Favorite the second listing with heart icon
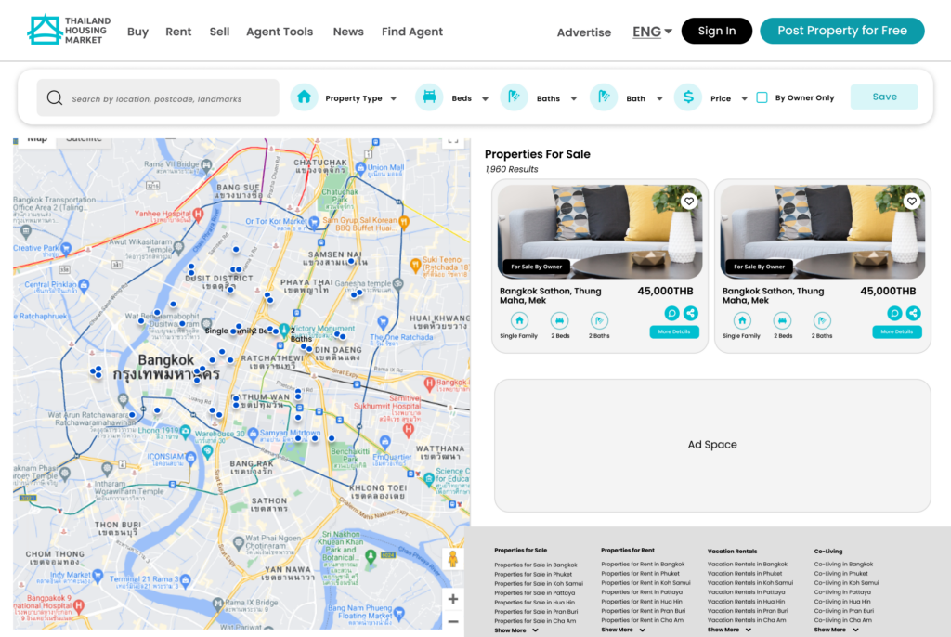The height and width of the screenshot is (637, 951). (911, 201)
